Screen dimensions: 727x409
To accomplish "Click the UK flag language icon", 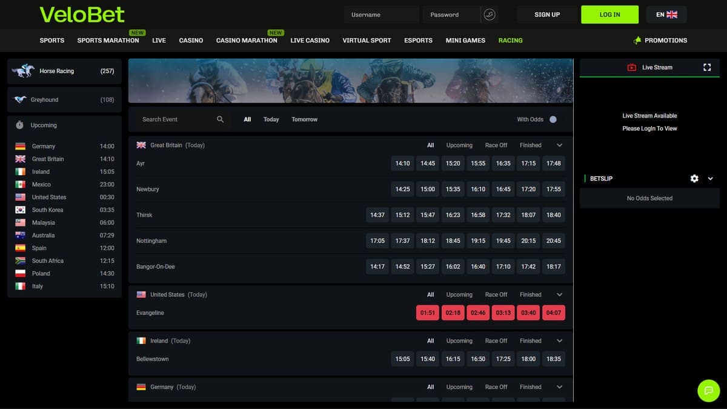I will [x=672, y=15].
